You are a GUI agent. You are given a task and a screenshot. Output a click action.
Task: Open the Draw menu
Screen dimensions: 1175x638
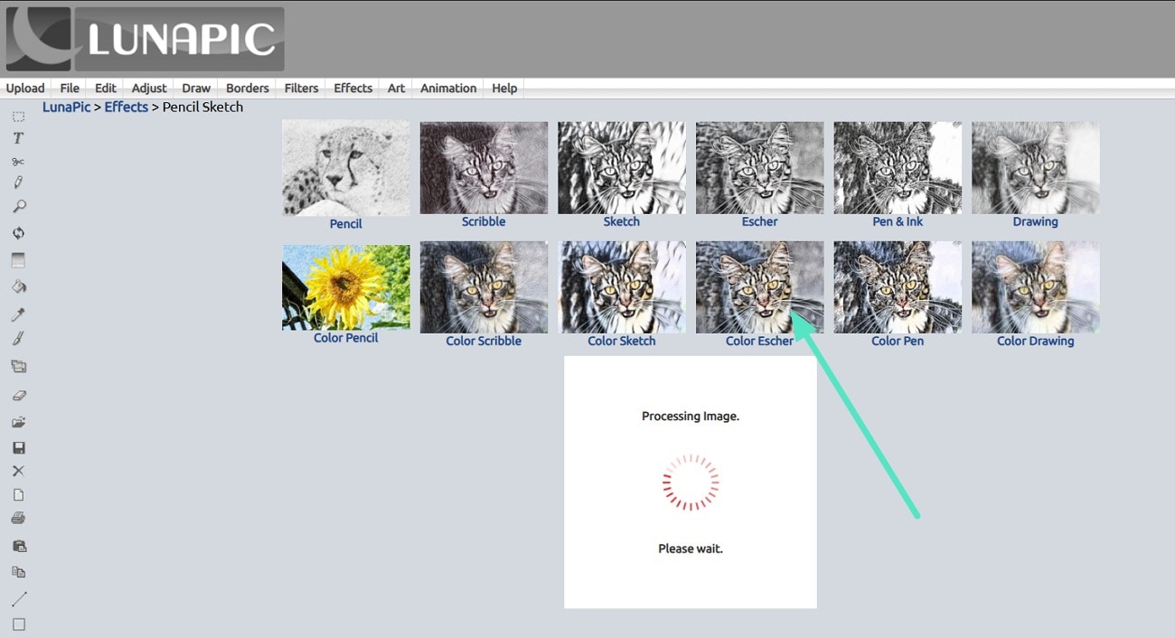196,88
